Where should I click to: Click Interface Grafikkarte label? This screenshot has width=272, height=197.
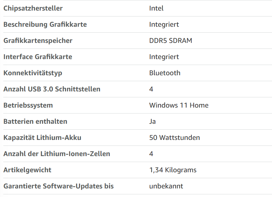point(38,57)
